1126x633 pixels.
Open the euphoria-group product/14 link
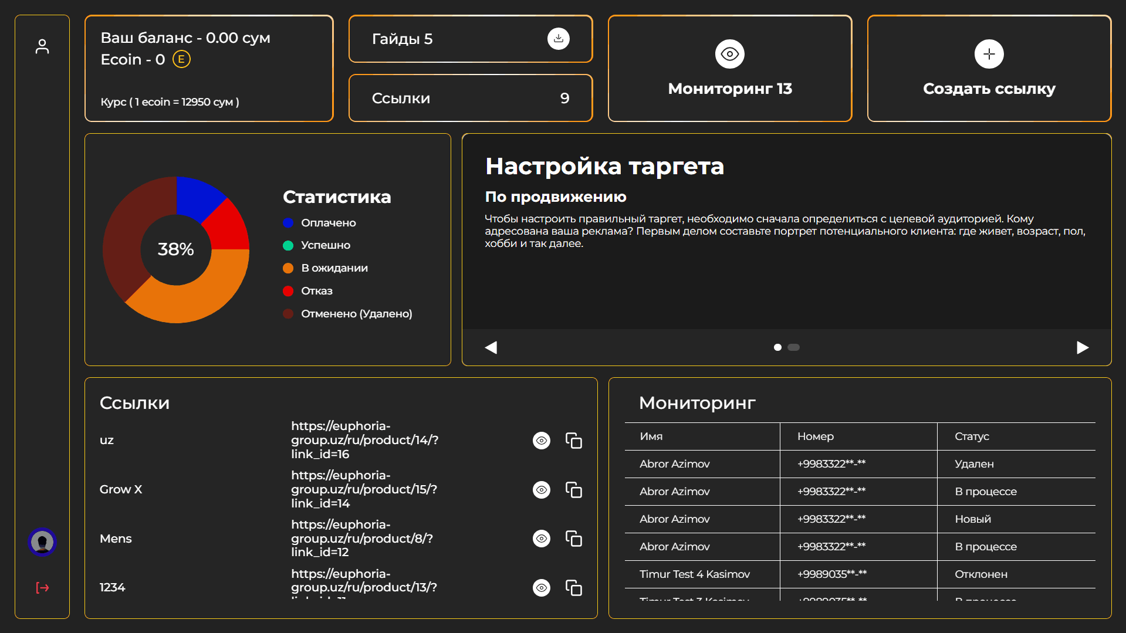tap(364, 440)
